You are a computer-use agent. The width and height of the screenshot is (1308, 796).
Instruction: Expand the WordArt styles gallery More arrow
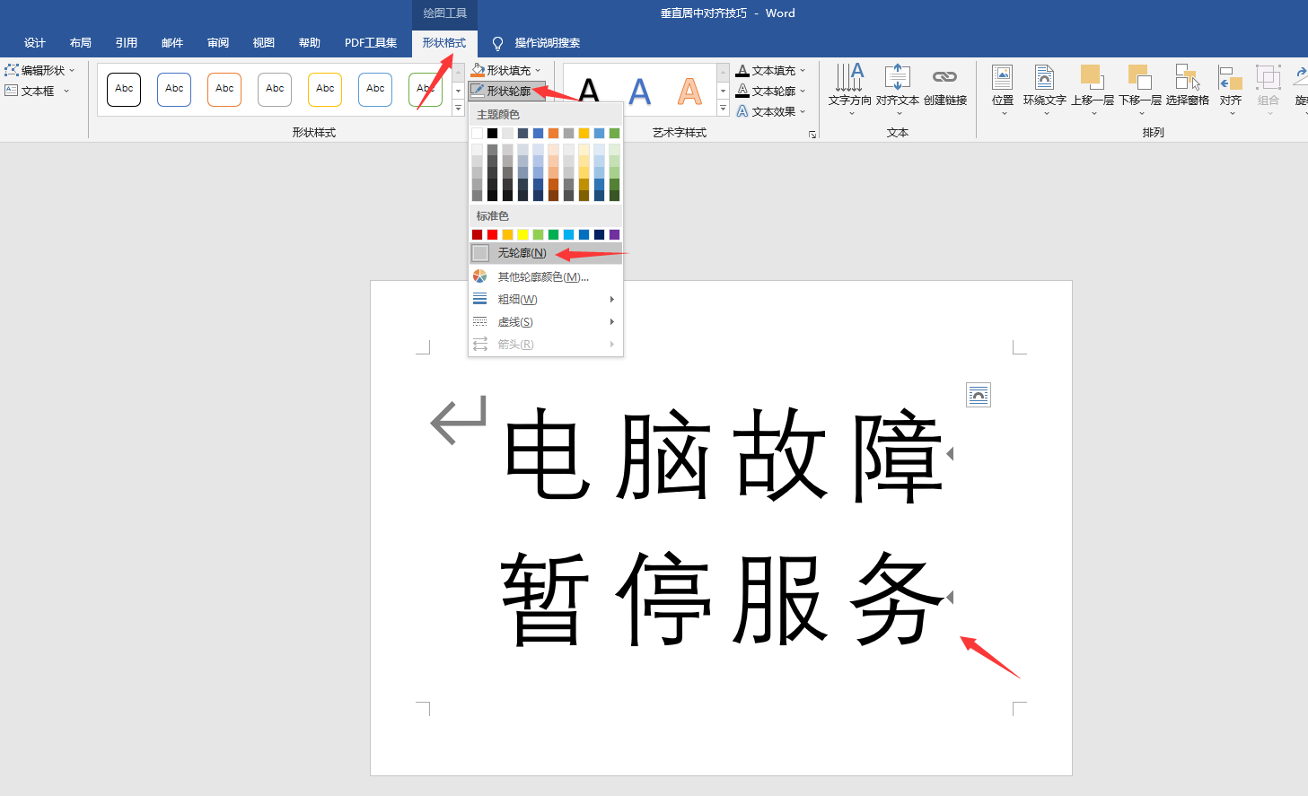point(723,109)
